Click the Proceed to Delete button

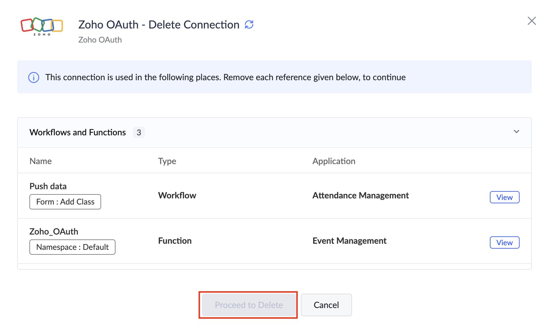(x=248, y=305)
